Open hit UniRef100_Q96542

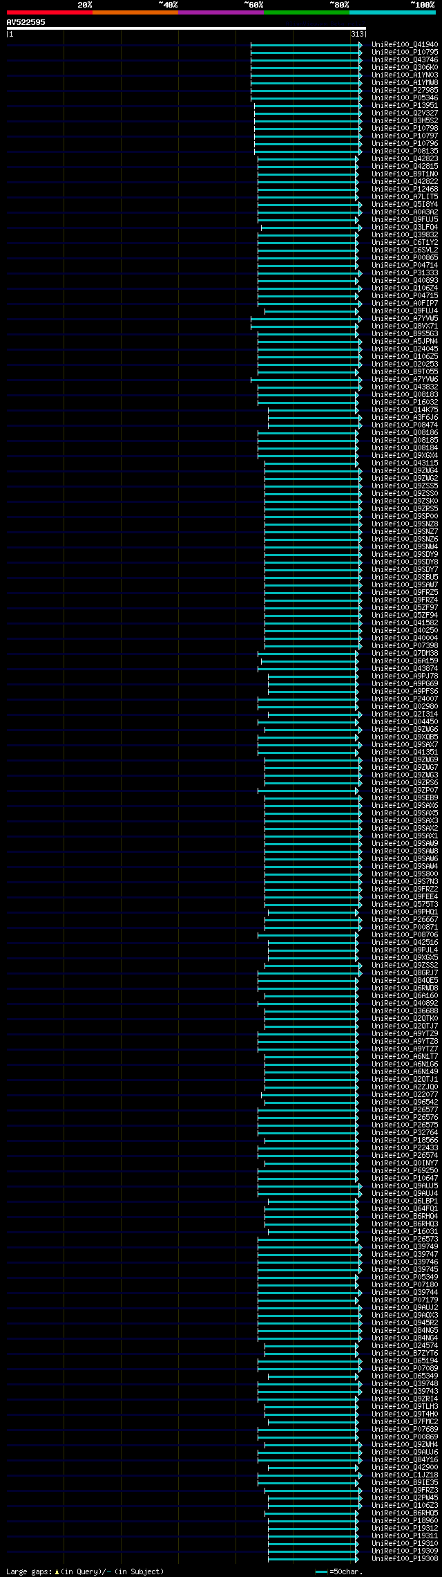pos(405,1102)
